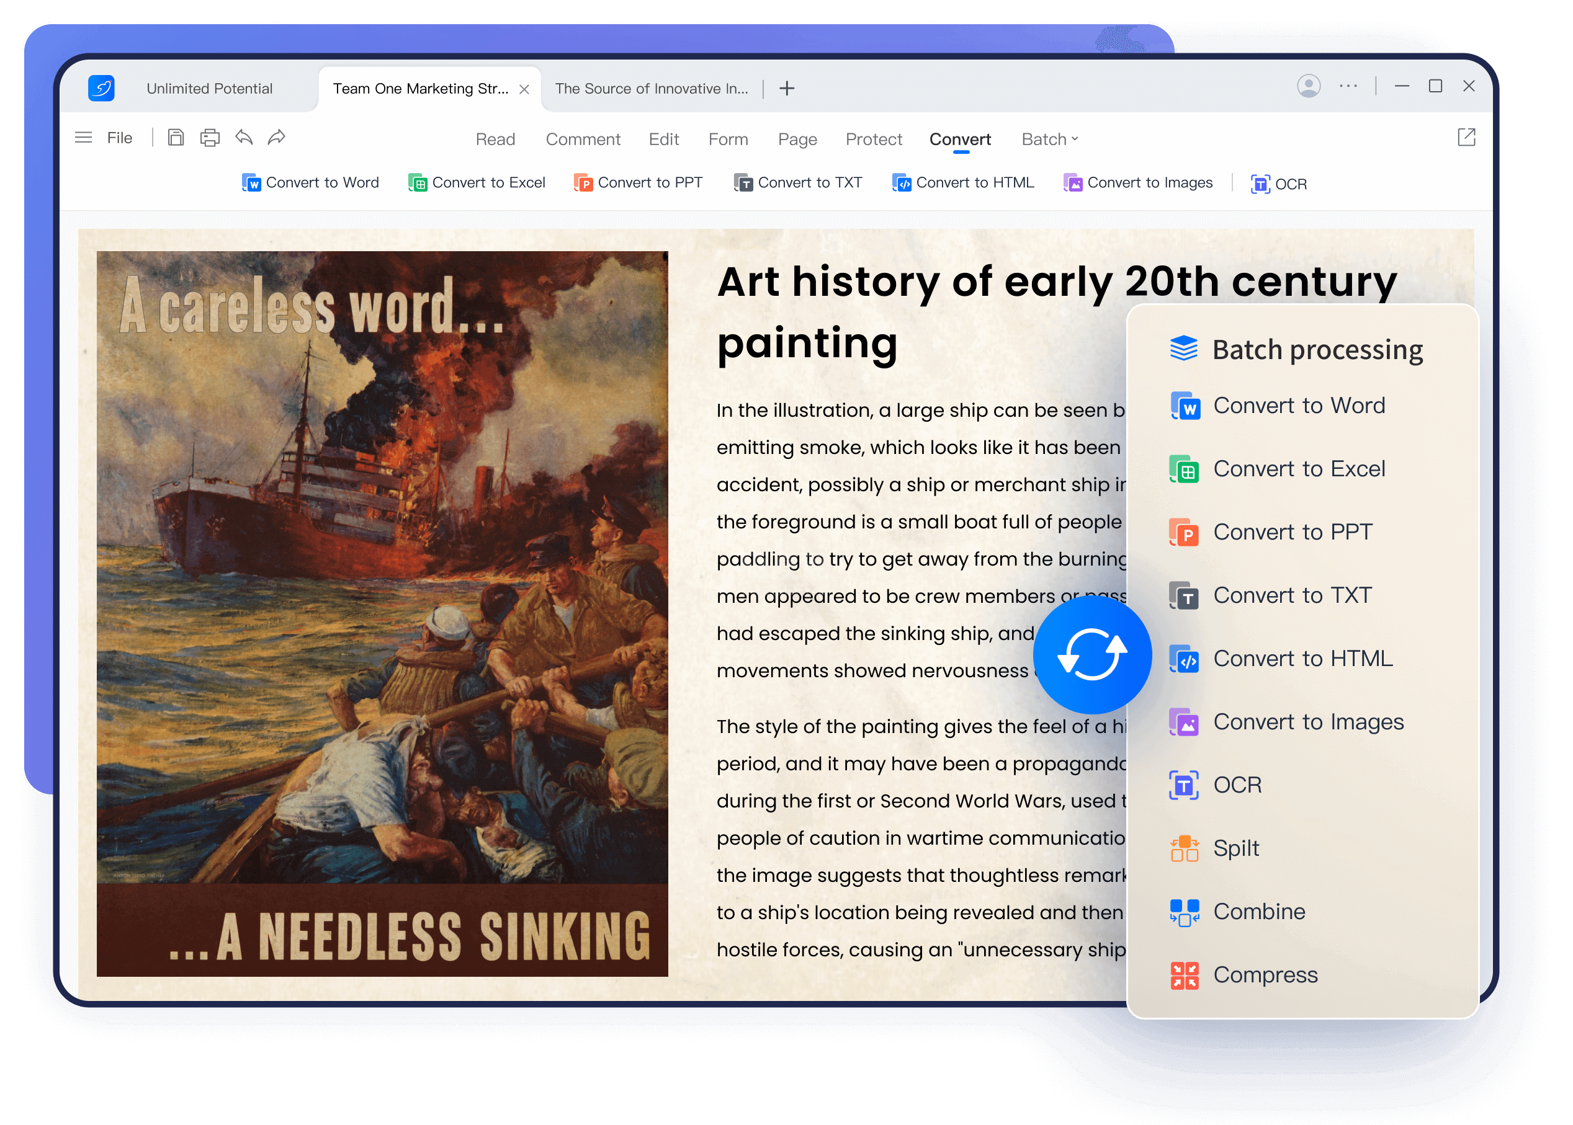Click the Convert tab in ribbon

961,138
